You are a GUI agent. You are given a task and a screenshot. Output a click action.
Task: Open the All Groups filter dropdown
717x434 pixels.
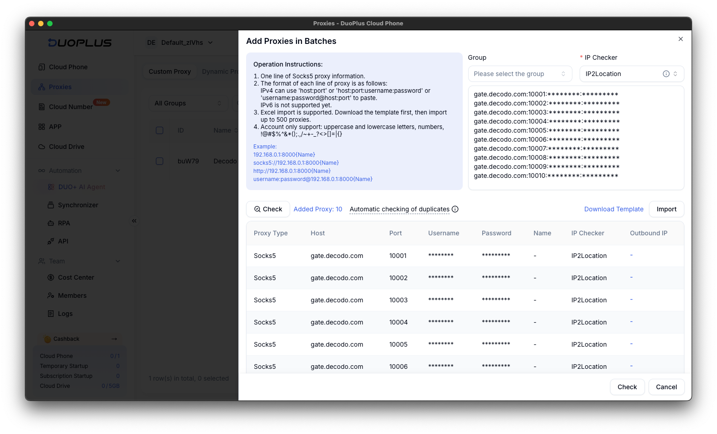pos(188,103)
